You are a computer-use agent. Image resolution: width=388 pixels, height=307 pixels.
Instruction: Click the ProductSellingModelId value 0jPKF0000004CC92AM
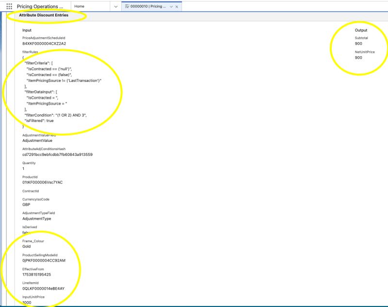click(x=44, y=261)
